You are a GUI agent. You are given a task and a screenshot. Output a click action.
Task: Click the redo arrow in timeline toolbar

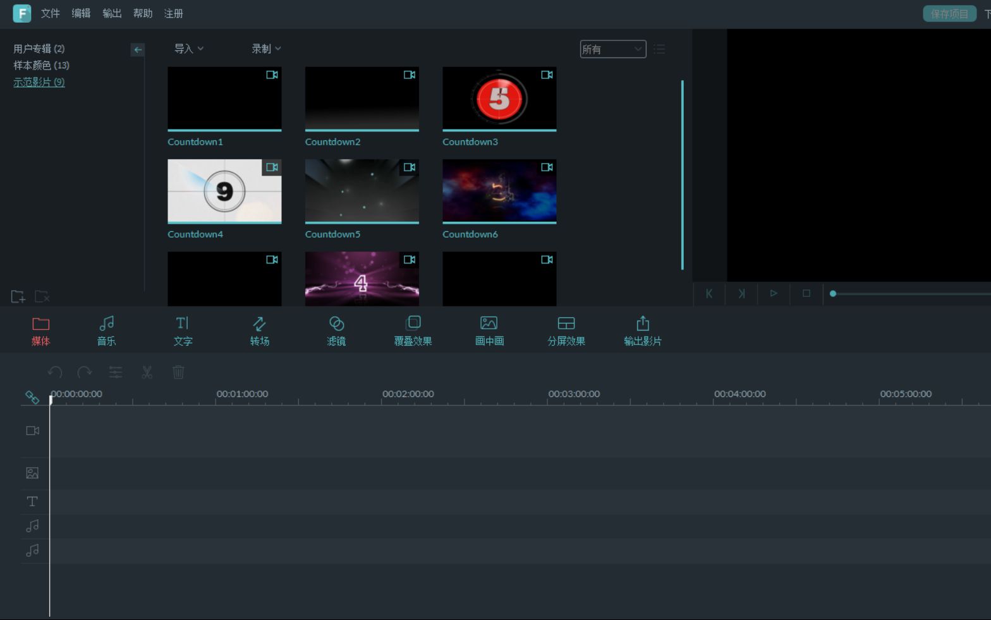(x=85, y=372)
